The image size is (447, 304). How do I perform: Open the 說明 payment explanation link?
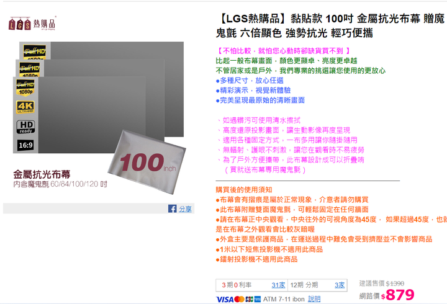[x=314, y=299]
